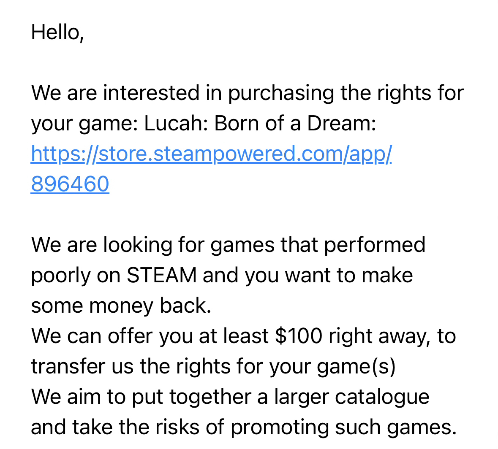Click the "Hello," greeting line

57,32
